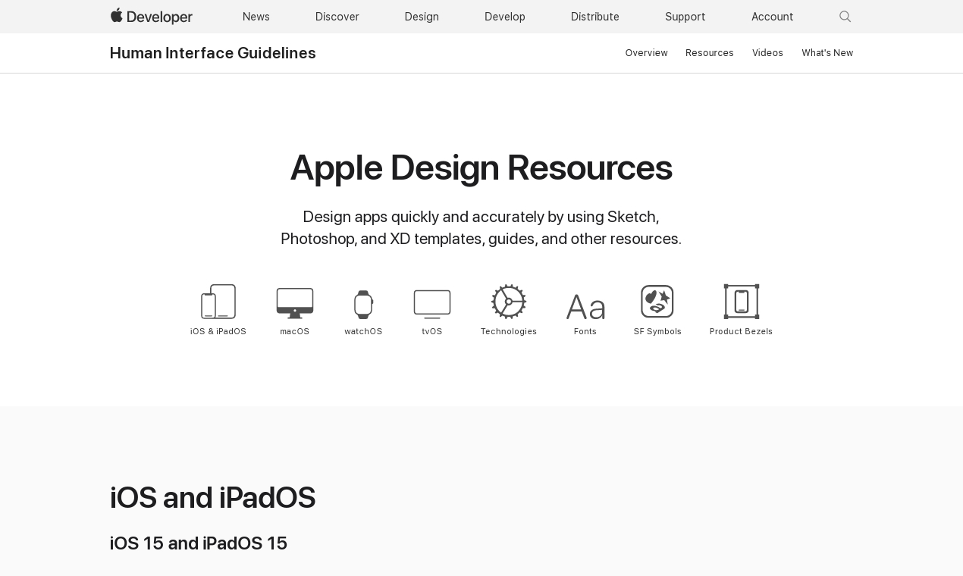Open the What's New tab
963x576 pixels.
827,53
